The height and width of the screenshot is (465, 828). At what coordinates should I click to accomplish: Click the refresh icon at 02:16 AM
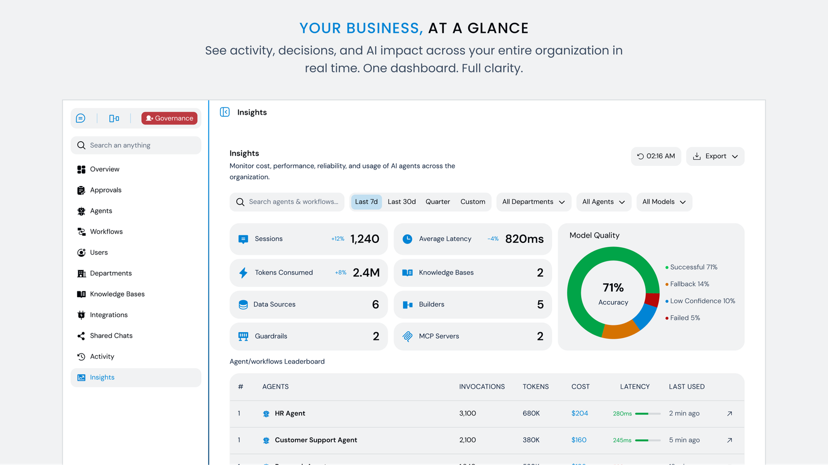640,156
